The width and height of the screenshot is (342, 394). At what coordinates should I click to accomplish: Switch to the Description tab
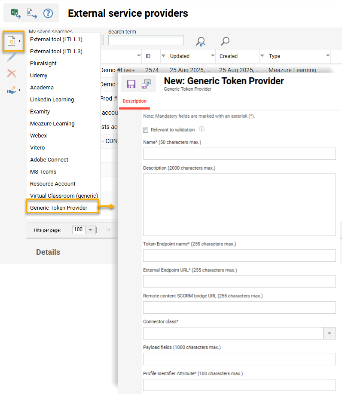click(134, 101)
